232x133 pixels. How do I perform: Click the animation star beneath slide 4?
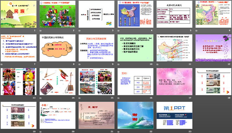pyautogui.click(x=118, y=31)
